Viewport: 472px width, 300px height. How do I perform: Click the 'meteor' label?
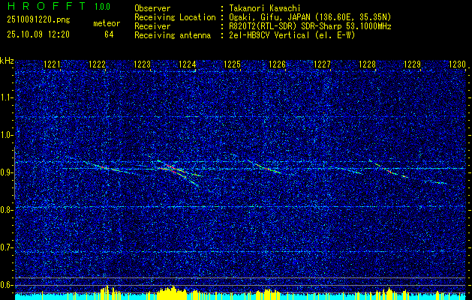[107, 23]
